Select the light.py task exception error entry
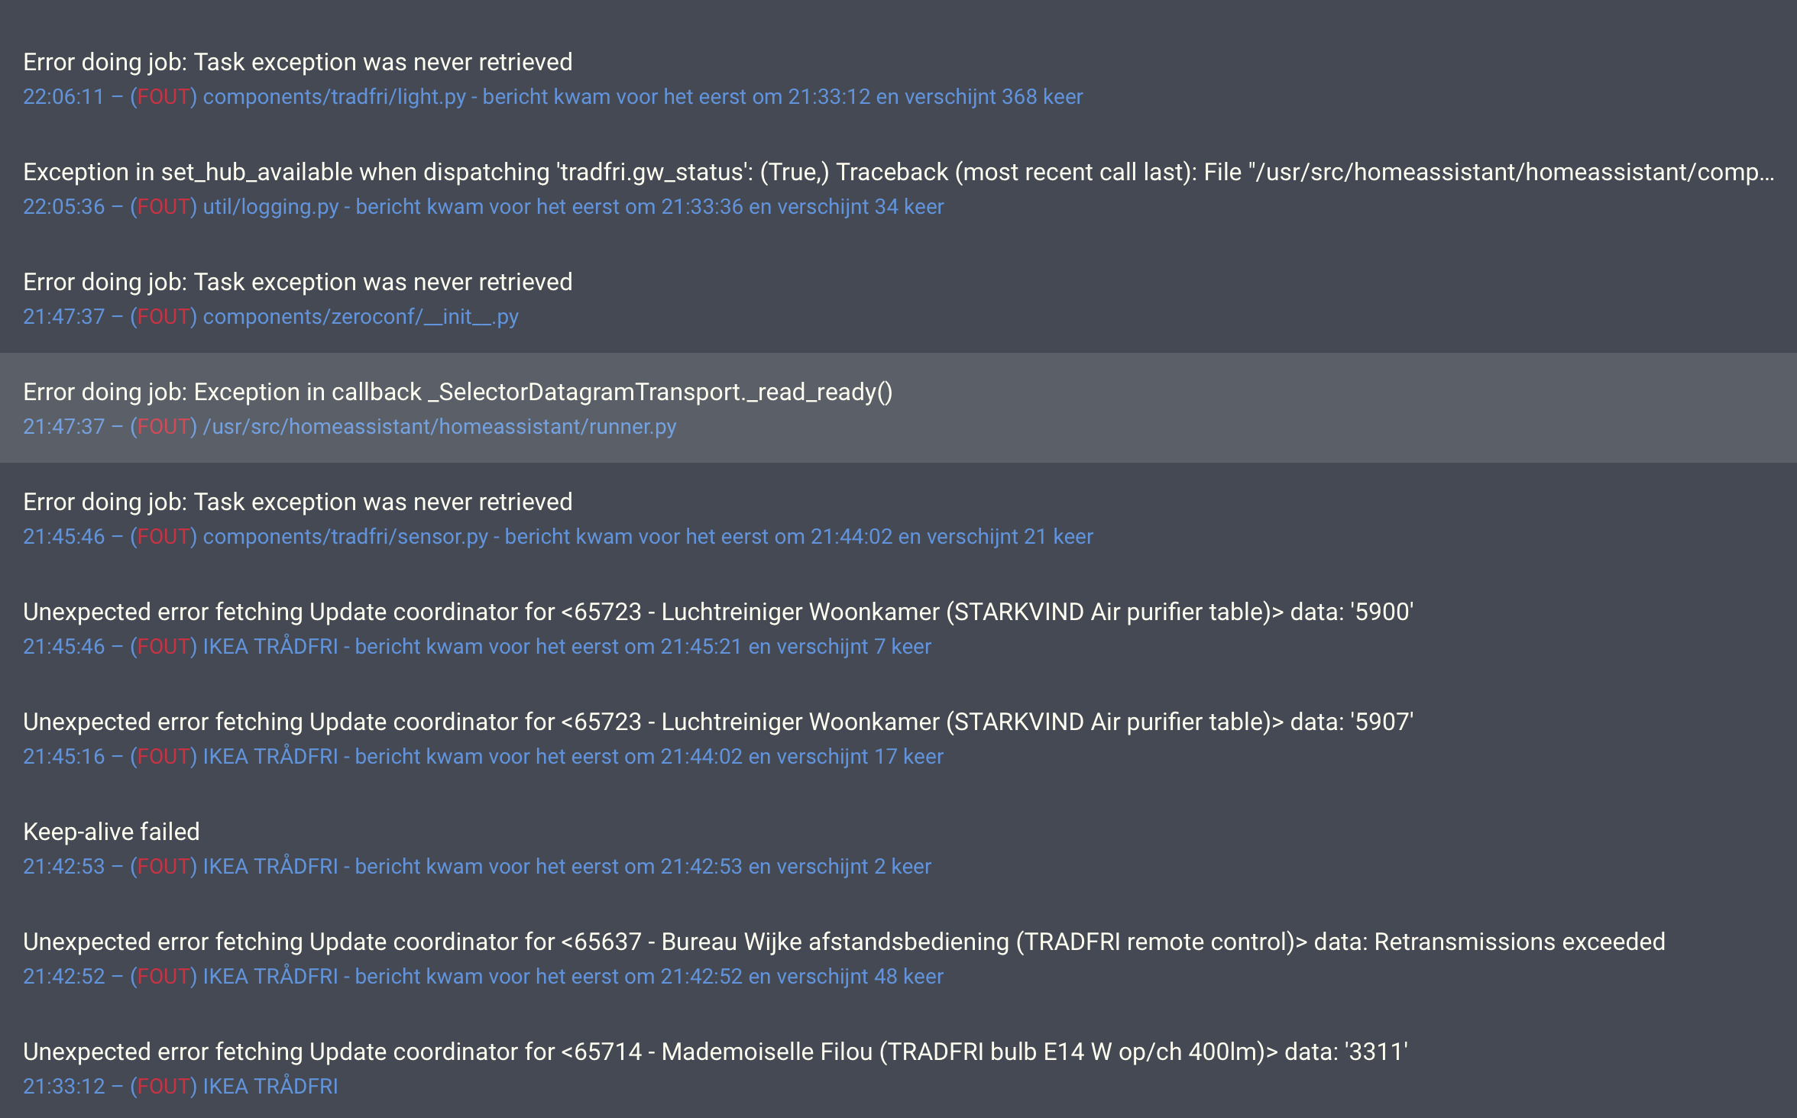Viewport: 1797px width, 1118px height. click(x=298, y=62)
